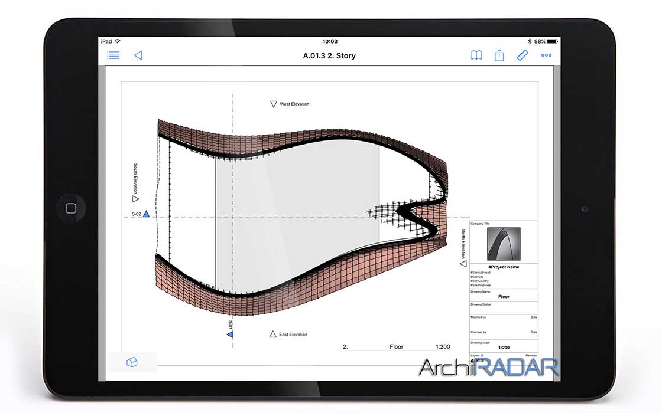
Task: Open the bookmarks panel
Action: tap(476, 55)
